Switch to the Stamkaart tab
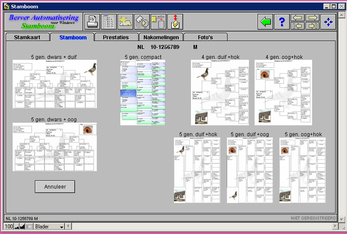Image resolution: width=347 pixels, height=234 pixels. 27,38
